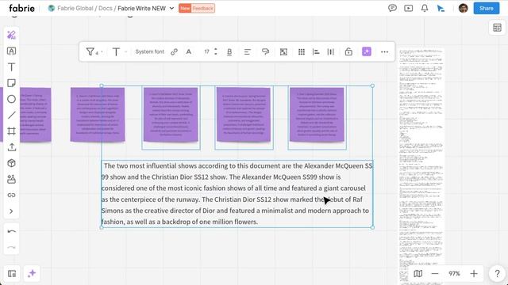
Task: Open the filter dropdown in floating toolbar
Action: [94, 51]
